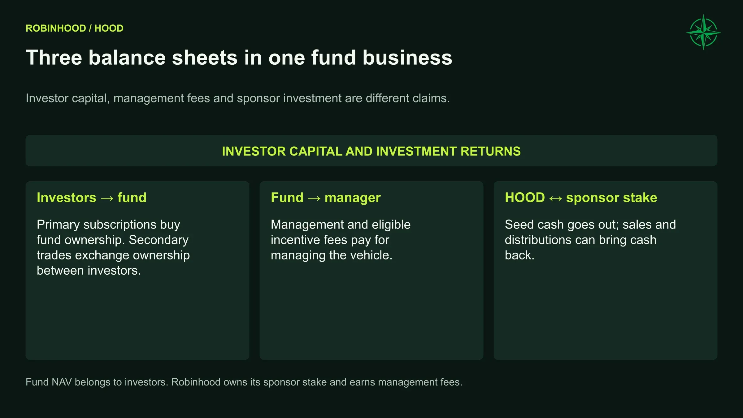The height and width of the screenshot is (418, 743).
Task: Click the arrow in Fund → manager heading
Action: click(314, 198)
